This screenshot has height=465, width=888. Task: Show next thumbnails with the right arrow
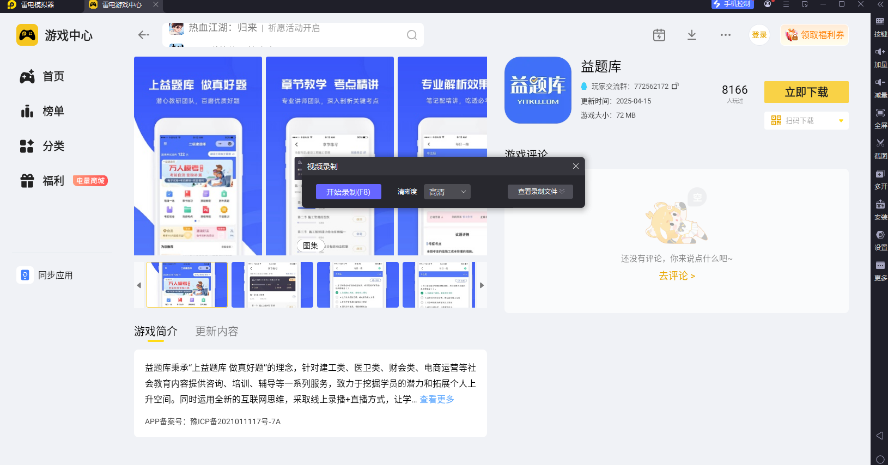pyautogui.click(x=482, y=285)
